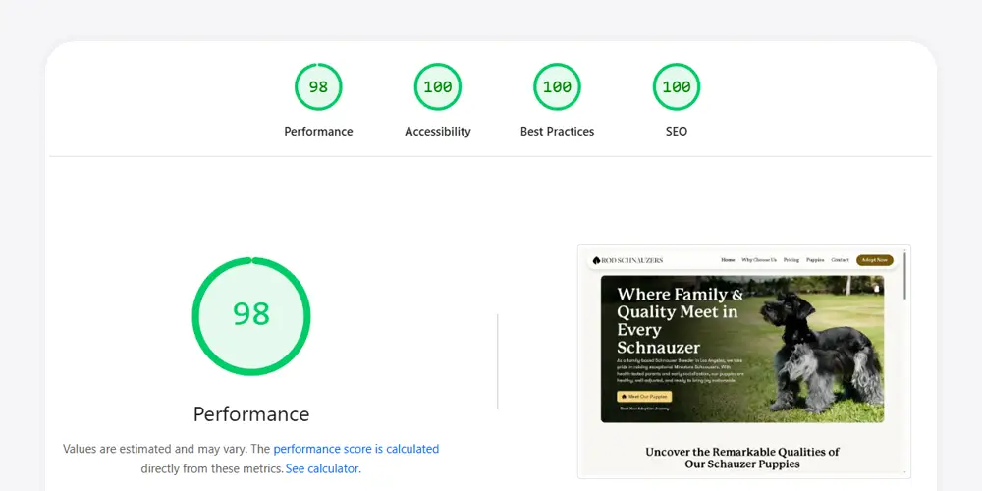Open the 'See calculator' link
The height and width of the screenshot is (491, 982).
322,469
